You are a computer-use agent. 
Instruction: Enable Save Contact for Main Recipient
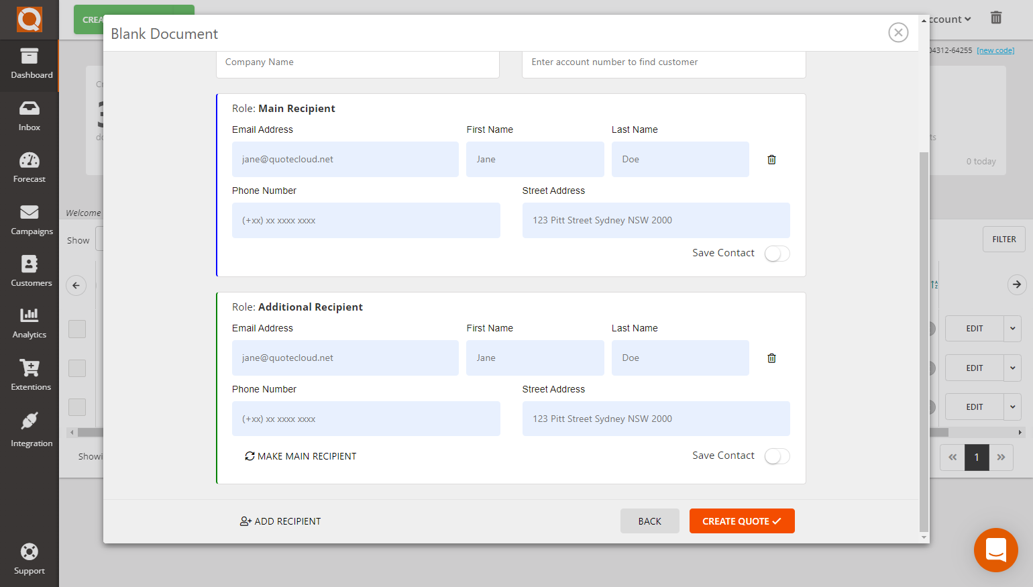(x=777, y=254)
